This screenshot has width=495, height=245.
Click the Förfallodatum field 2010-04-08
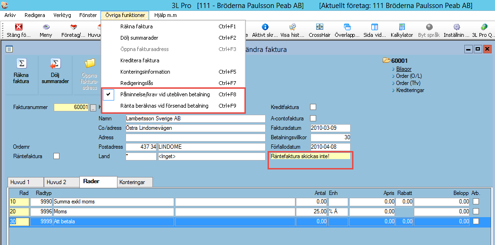tap(330, 147)
